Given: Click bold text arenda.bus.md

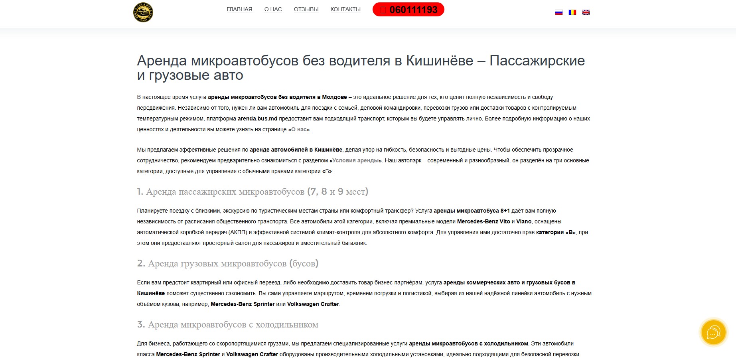Looking at the screenshot, I should click(x=257, y=118).
